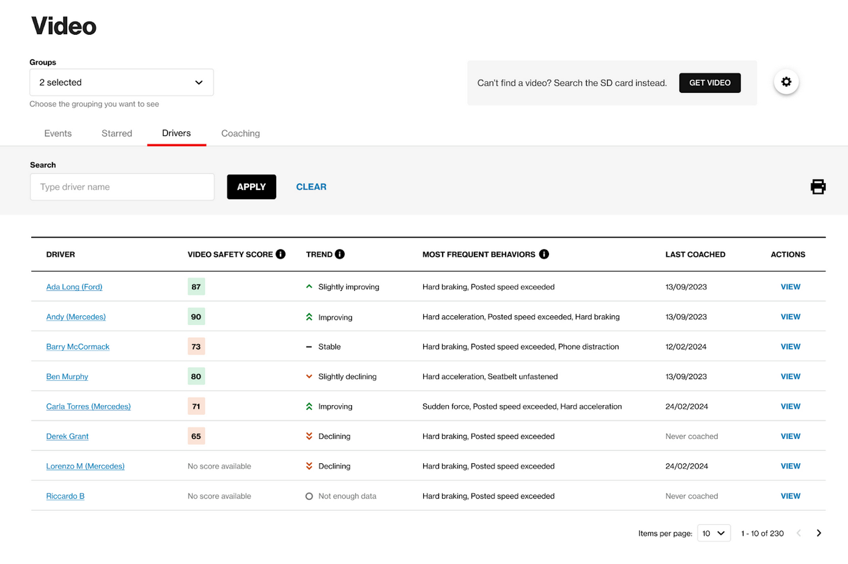Switch to the Events tab

tap(57, 133)
